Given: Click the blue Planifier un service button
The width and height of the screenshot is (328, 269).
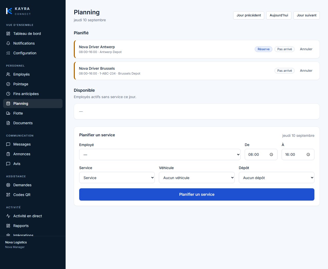Looking at the screenshot, I should pyautogui.click(x=197, y=194).
